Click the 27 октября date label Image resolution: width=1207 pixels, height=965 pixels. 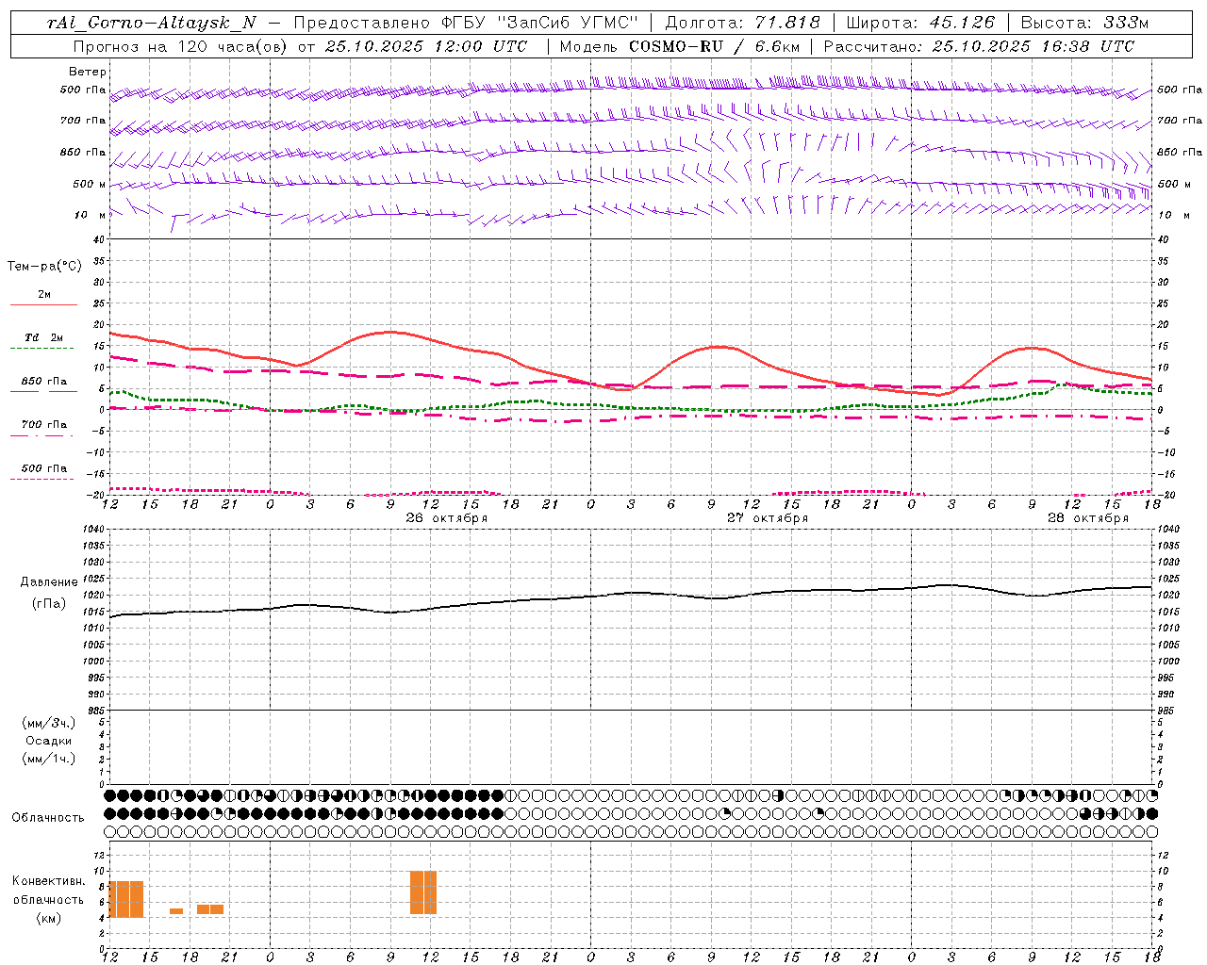point(768,518)
